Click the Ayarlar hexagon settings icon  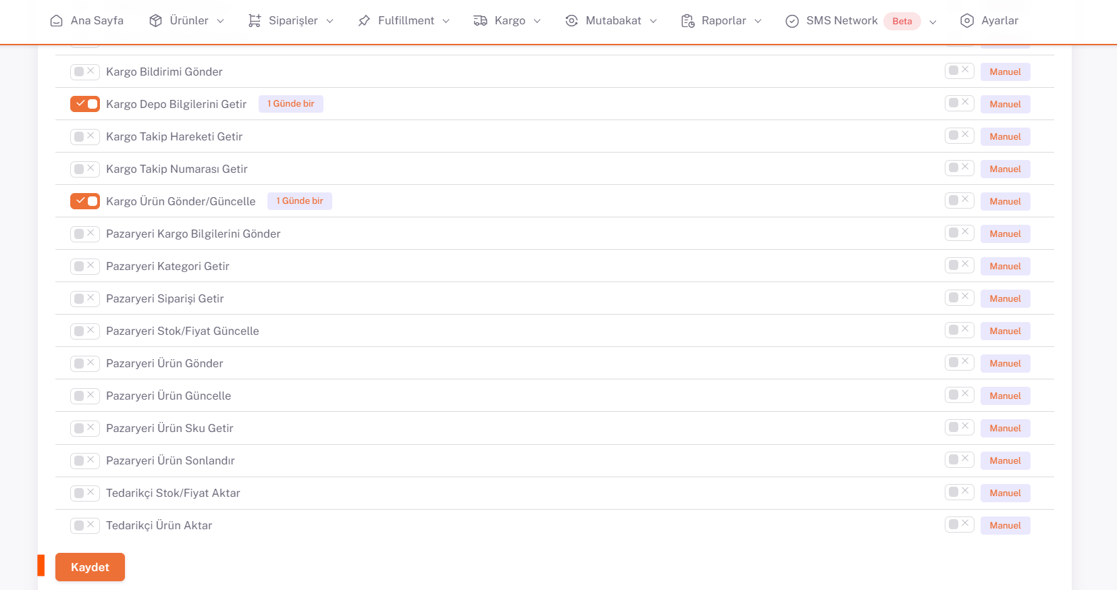pyautogui.click(x=967, y=21)
